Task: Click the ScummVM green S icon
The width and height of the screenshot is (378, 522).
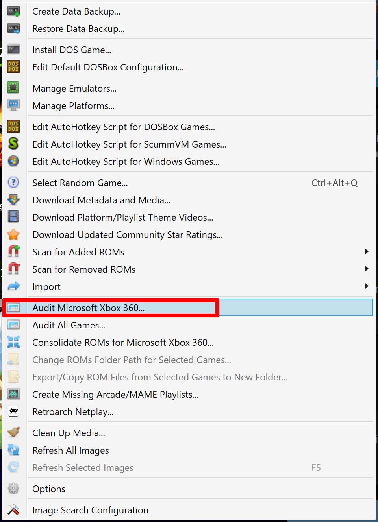Action: click(13, 144)
